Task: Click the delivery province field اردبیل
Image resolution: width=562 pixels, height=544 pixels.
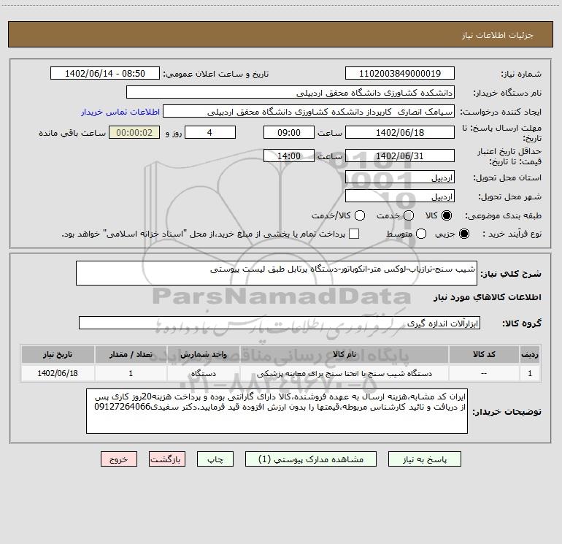Action: (400, 177)
